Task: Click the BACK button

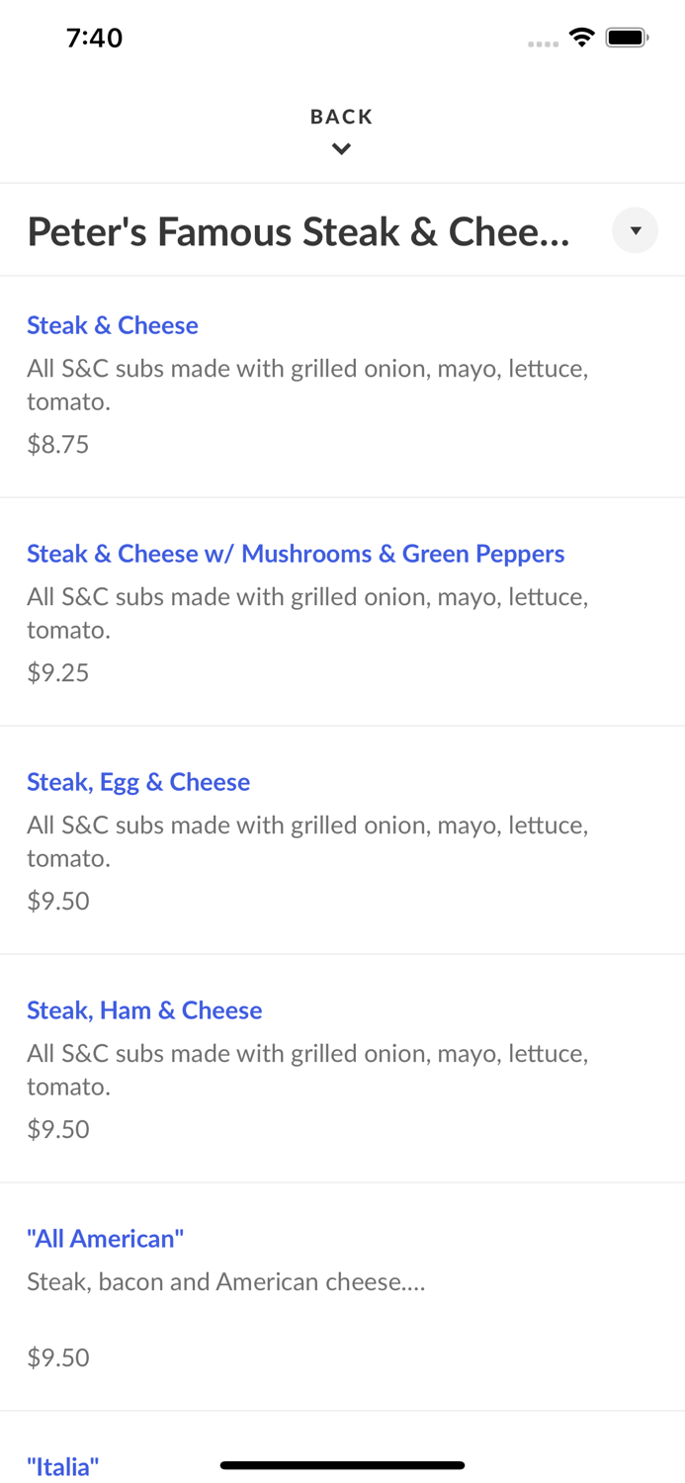Action: [x=341, y=116]
